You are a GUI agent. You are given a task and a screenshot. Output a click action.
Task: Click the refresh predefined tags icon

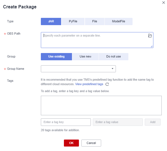(107, 84)
